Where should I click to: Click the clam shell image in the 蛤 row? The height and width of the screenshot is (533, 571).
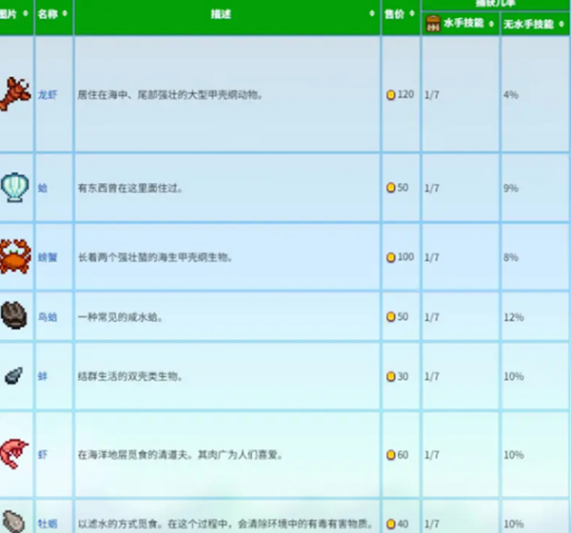(14, 187)
